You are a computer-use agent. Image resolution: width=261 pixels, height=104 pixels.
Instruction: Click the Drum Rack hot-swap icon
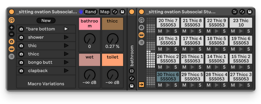(242, 12)
